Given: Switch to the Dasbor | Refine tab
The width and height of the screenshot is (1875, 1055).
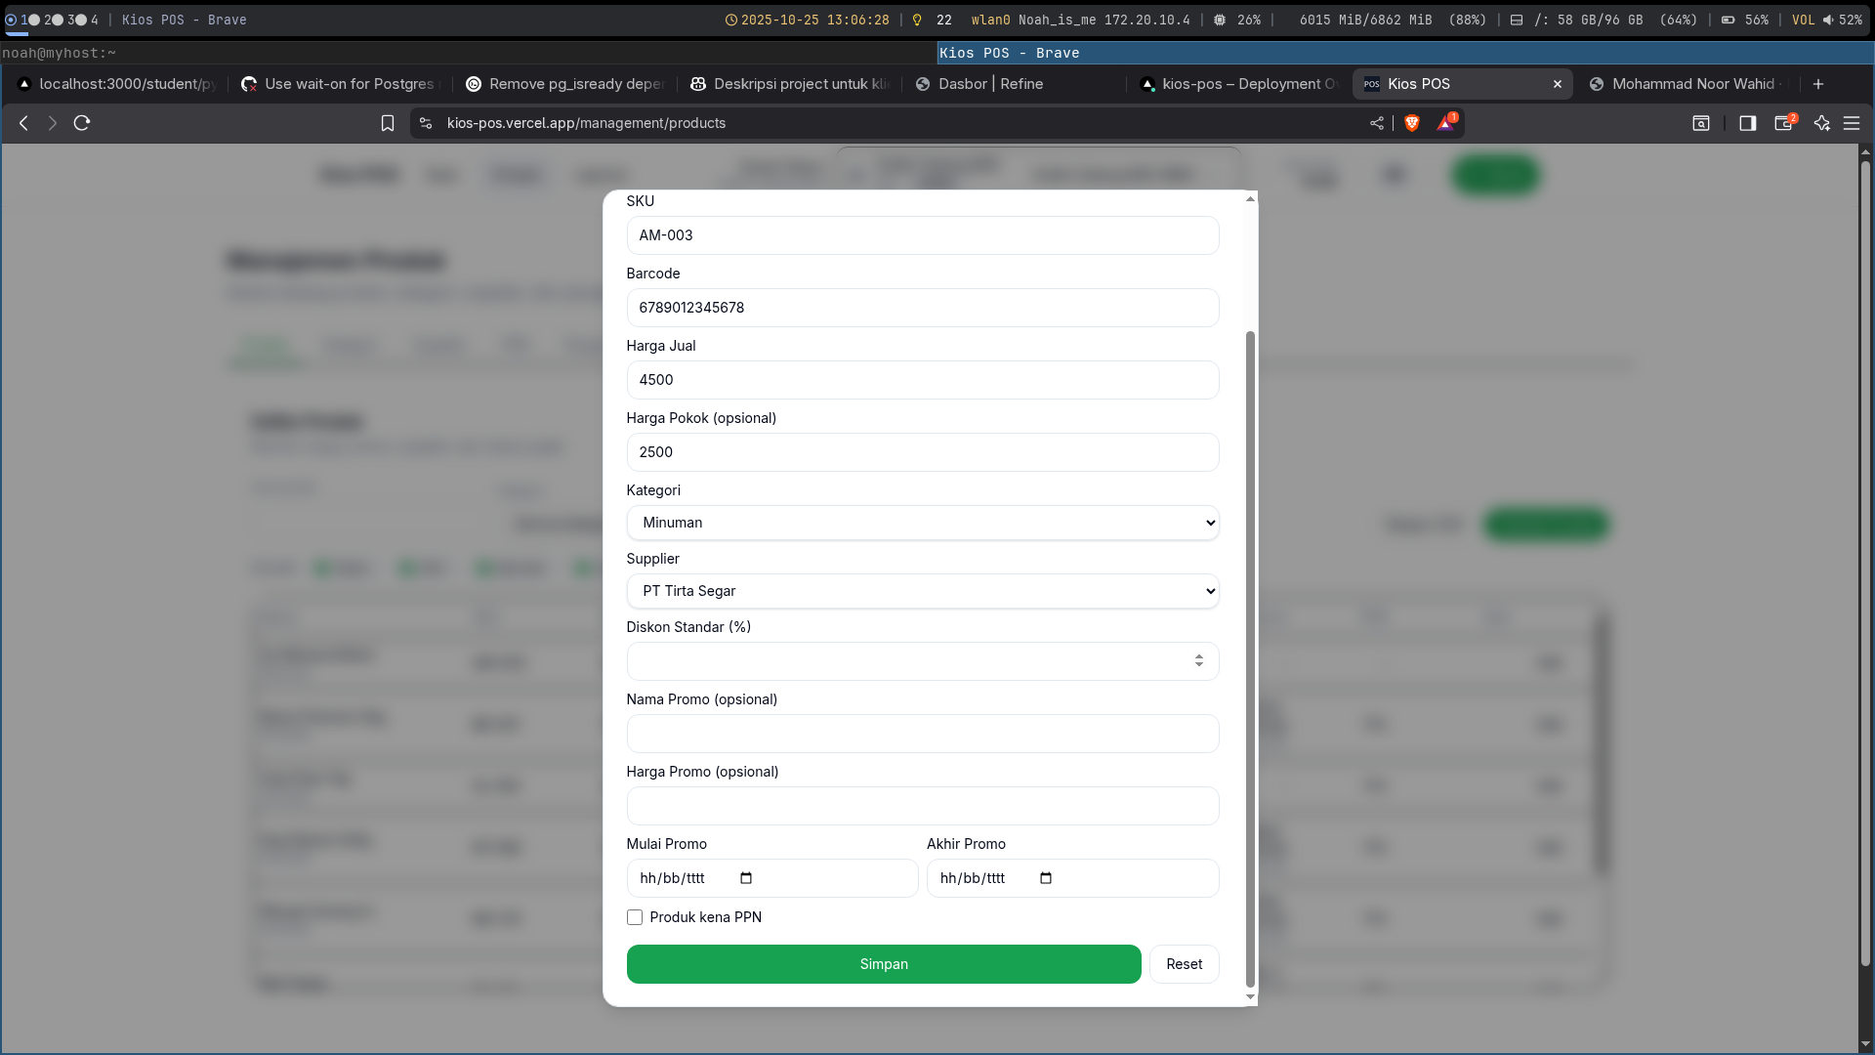Looking at the screenshot, I should click(990, 84).
